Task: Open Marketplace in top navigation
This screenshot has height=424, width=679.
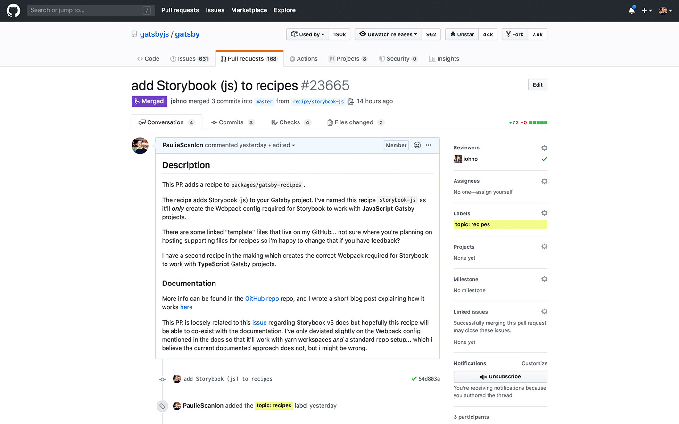Action: pos(249,10)
